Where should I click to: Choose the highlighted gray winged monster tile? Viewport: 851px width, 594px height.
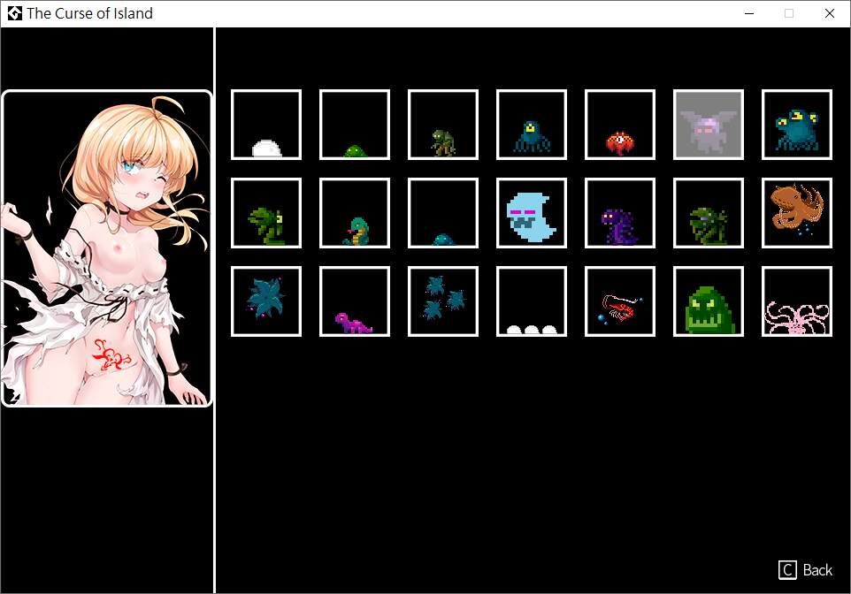pos(709,125)
